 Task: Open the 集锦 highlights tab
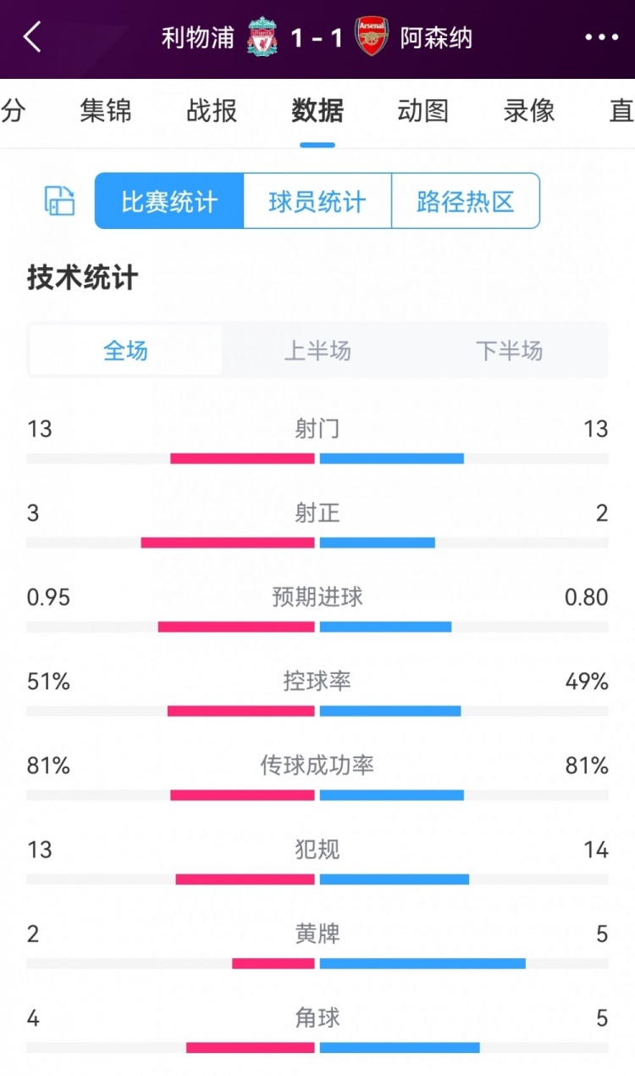click(105, 110)
